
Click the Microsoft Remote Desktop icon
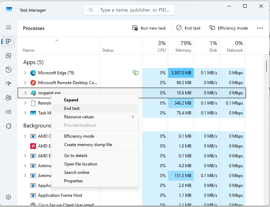point(33,83)
